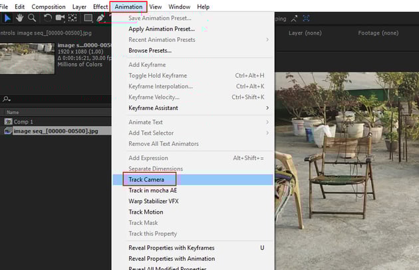Click the Project panel search field
419x270 pixels.
click(56, 99)
